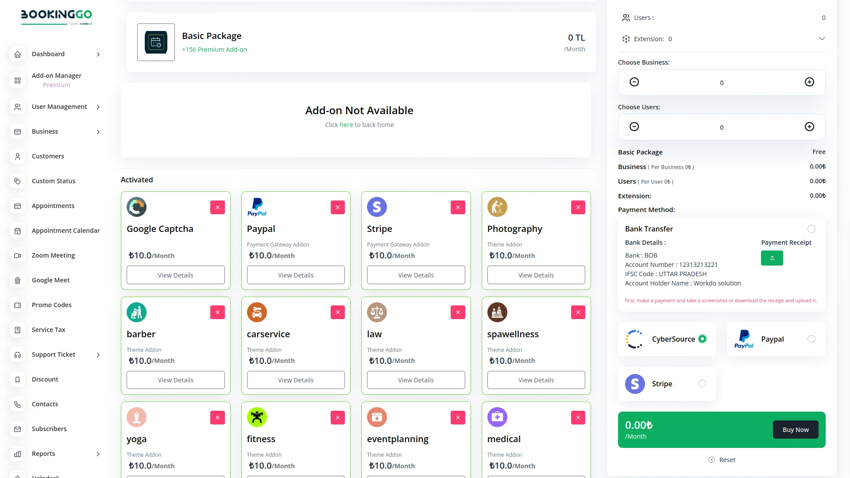Click the Users icon in the right panel
This screenshot has height=478, width=850.
point(626,18)
